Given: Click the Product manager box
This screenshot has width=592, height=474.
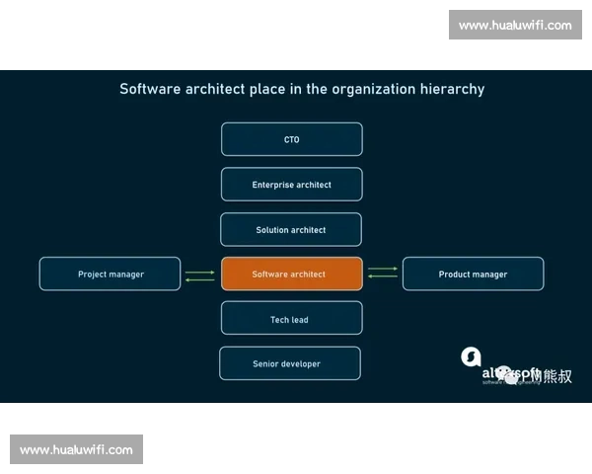Looking at the screenshot, I should coord(473,275).
